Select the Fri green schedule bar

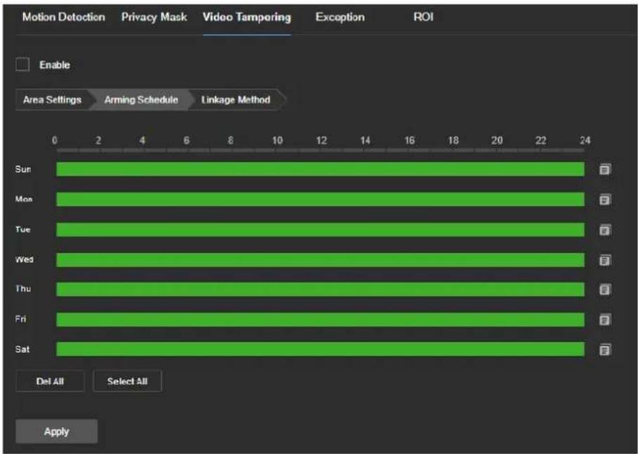[x=320, y=320]
